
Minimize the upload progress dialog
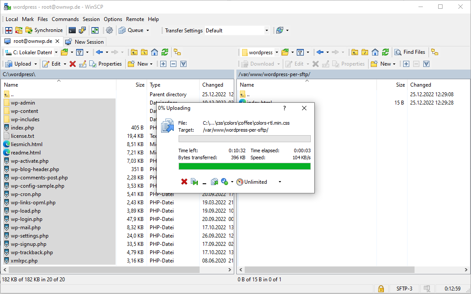(204, 182)
